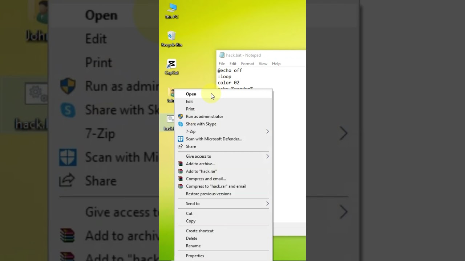Expand the Give access to submenu arrow
The height and width of the screenshot is (261, 465).
267,156
